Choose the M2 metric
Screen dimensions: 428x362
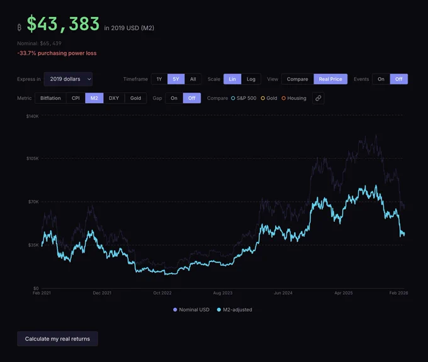click(x=94, y=98)
